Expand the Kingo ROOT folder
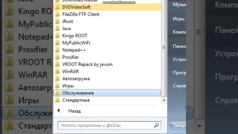 (x=107, y=36)
